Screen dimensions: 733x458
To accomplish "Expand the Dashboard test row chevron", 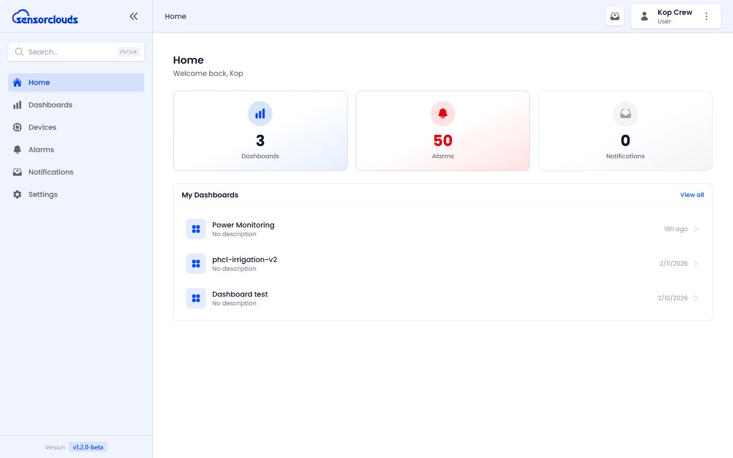I will tap(696, 298).
